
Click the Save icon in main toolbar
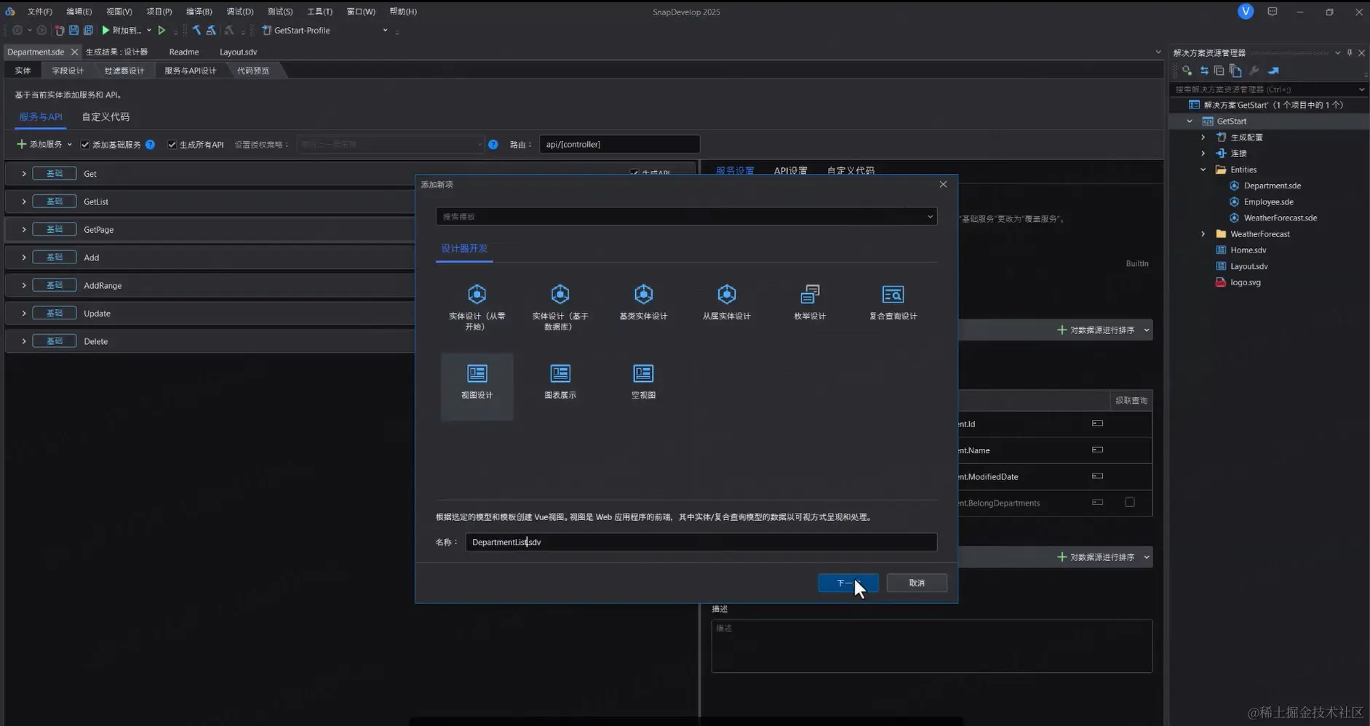[x=73, y=31]
